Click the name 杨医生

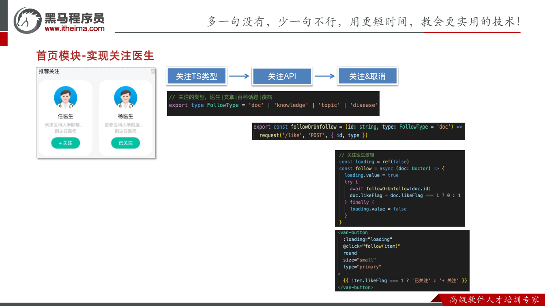(x=126, y=116)
